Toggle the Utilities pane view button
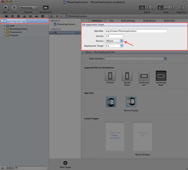Viewport: 188px width, 170px height. [172, 7]
